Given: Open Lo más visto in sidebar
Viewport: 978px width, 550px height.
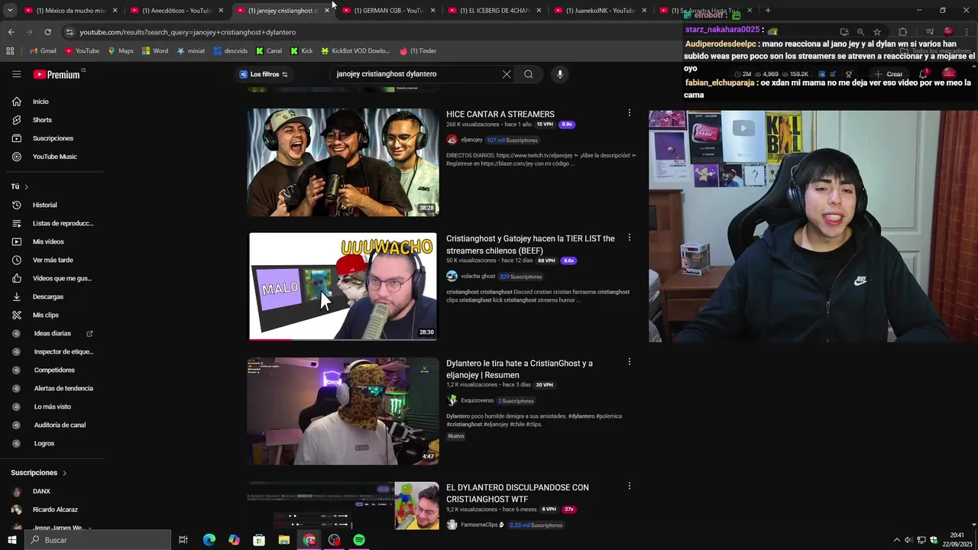Looking at the screenshot, I should coord(52,406).
